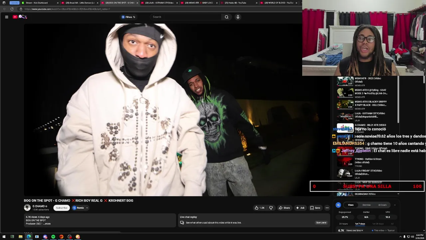This screenshot has height=240, width=426.
Task: Click the network icon in system tray
Action: click(408, 237)
